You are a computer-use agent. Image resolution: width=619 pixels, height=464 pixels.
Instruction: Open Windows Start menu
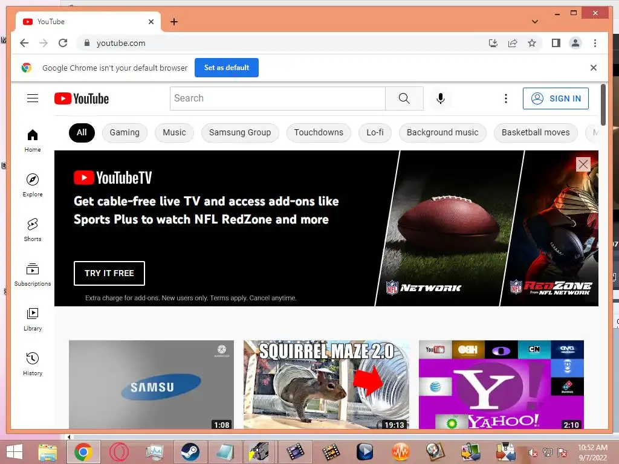pos(15,452)
